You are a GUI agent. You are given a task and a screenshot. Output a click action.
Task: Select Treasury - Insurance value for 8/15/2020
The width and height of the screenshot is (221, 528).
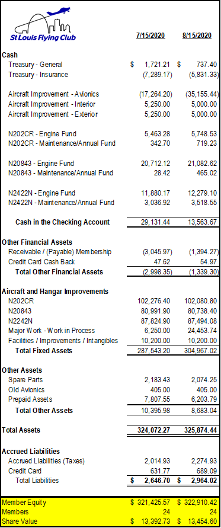[203, 75]
